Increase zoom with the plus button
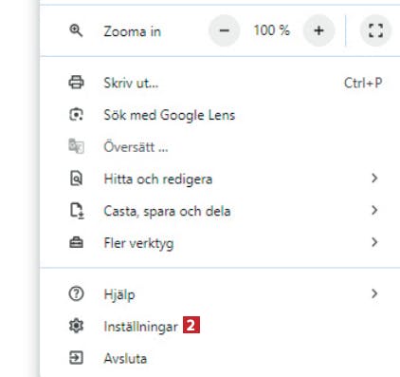 318,30
